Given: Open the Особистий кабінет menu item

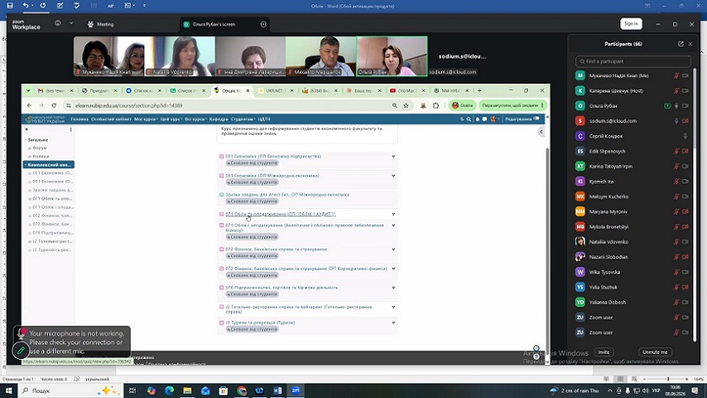Looking at the screenshot, I should (111, 119).
